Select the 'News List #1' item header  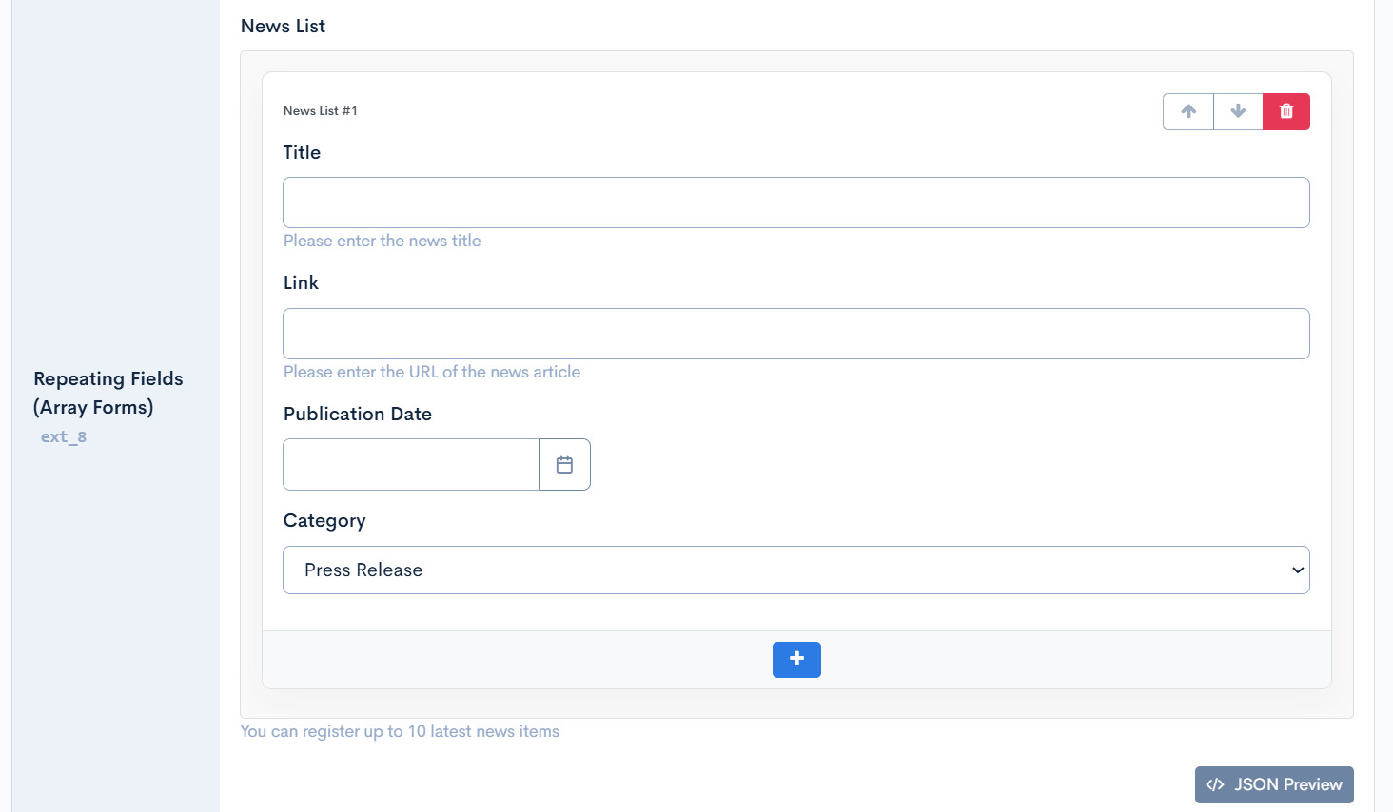321,111
